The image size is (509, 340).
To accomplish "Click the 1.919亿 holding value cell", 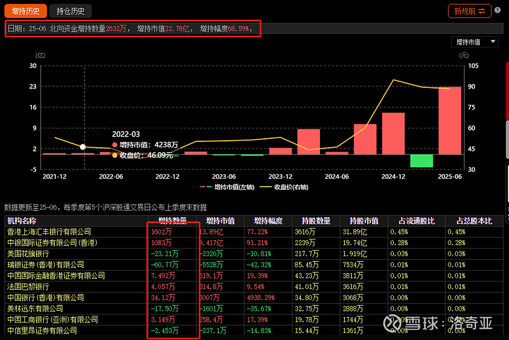I will point(355,254).
